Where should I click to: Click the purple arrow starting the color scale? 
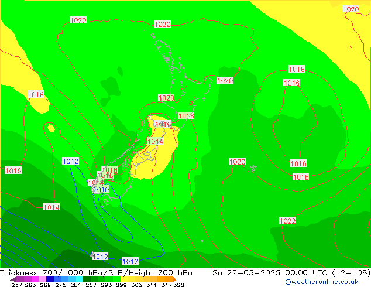[x=13, y=279]
